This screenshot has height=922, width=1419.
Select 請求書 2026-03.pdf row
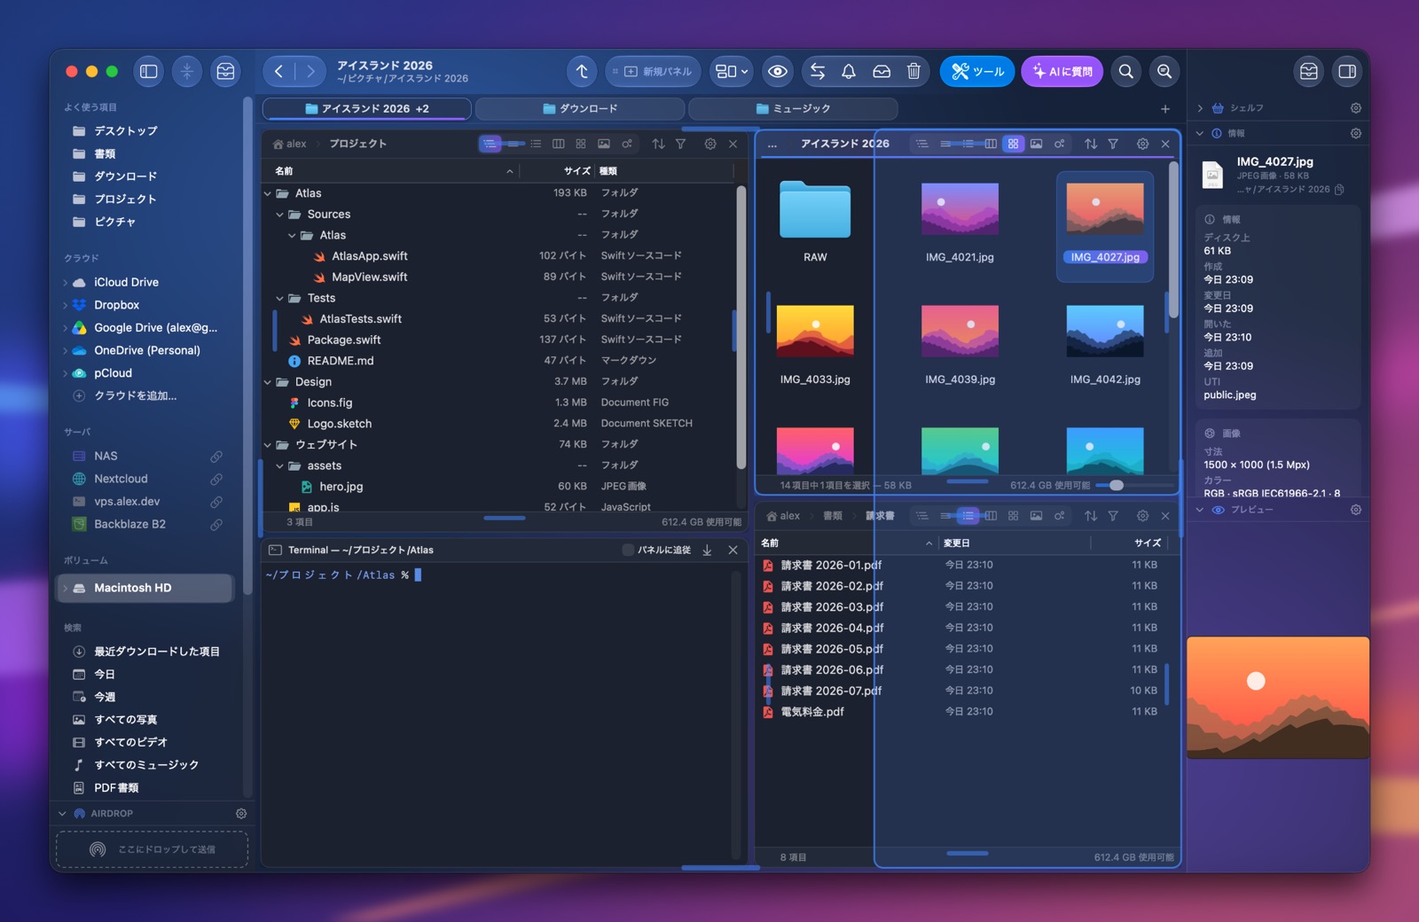pyautogui.click(x=961, y=607)
